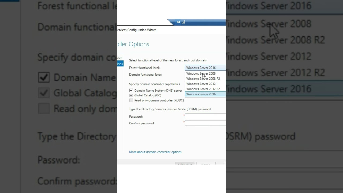Click the DSRM Password field in center wizard
Image resolution: width=343 pixels, height=193 pixels.
[x=205, y=116]
